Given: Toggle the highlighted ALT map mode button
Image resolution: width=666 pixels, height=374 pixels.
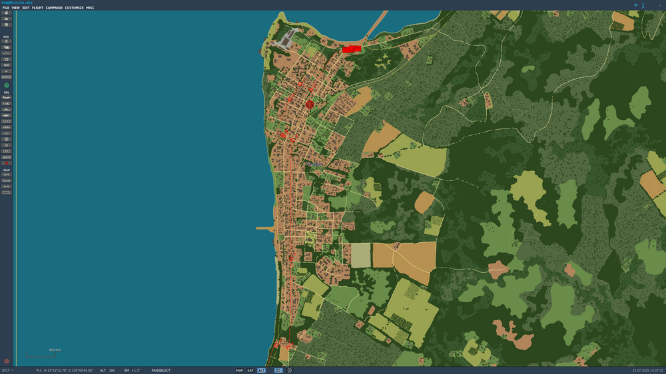Looking at the screenshot, I should pyautogui.click(x=261, y=371).
